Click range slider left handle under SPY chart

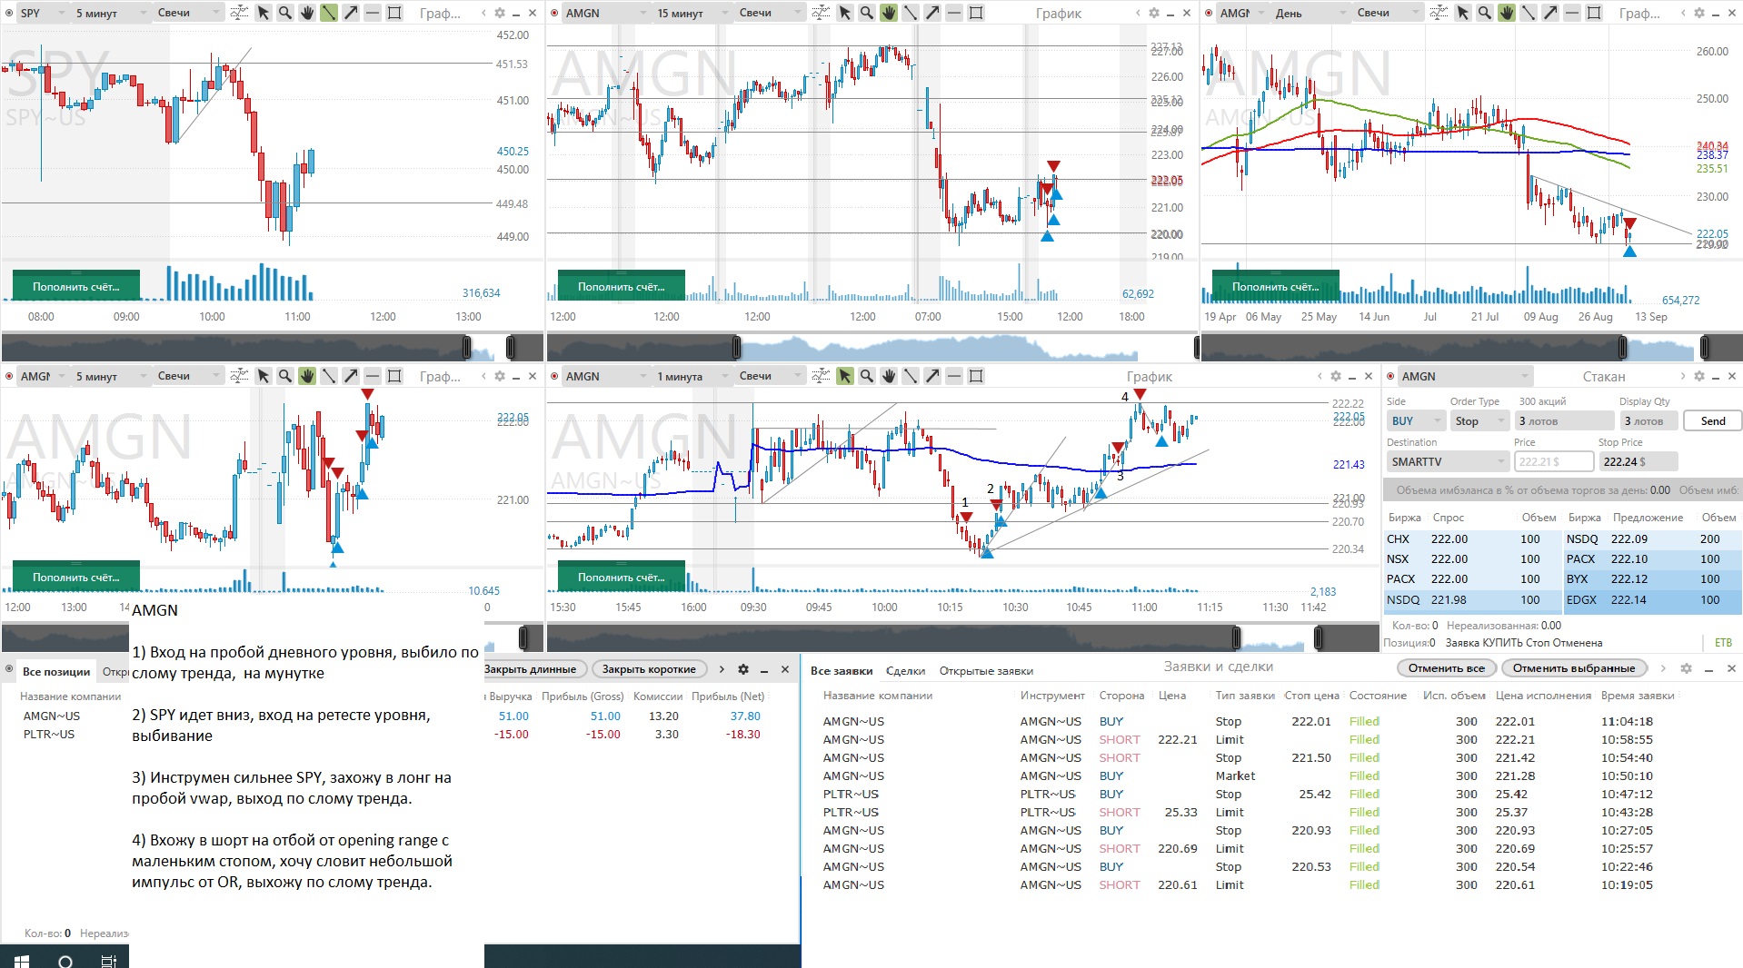(x=467, y=347)
